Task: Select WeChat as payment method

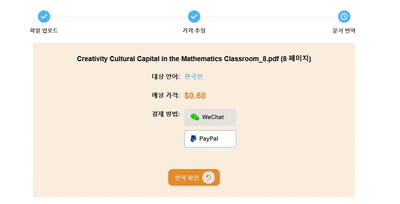Action: pos(210,117)
